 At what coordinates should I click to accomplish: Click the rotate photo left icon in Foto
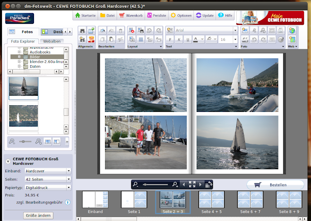pyautogui.click(x=254, y=39)
